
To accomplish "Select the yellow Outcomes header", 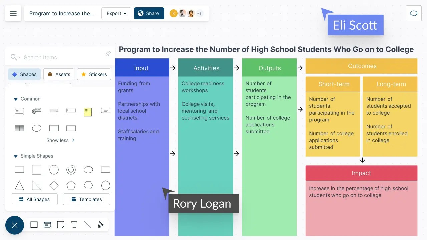I will click(361, 66).
